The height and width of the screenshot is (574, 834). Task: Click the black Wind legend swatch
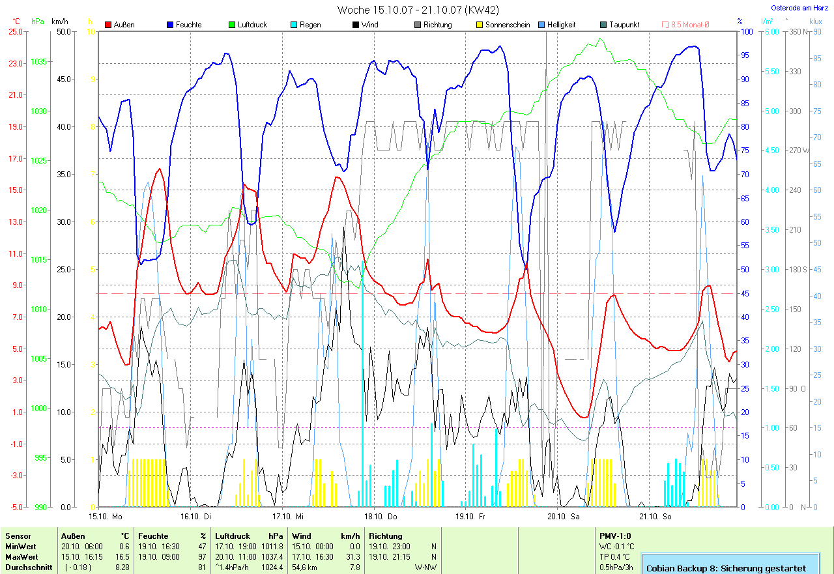[356, 25]
